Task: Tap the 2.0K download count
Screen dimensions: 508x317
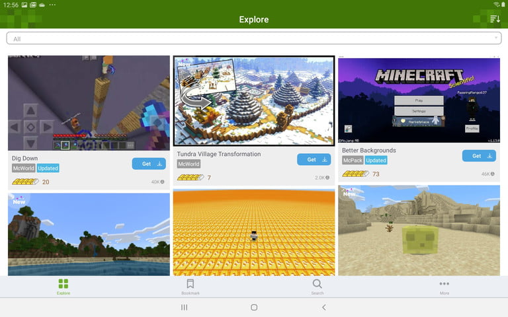Action: pos(322,178)
